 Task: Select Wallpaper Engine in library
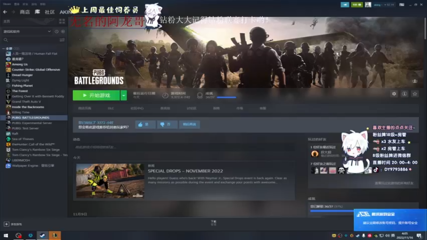pos(34,166)
